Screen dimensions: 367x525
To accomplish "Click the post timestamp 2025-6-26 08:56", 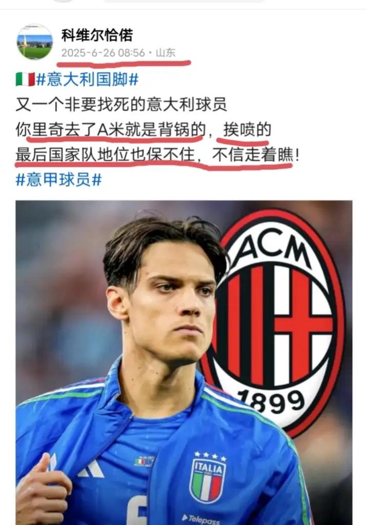I will tap(103, 53).
